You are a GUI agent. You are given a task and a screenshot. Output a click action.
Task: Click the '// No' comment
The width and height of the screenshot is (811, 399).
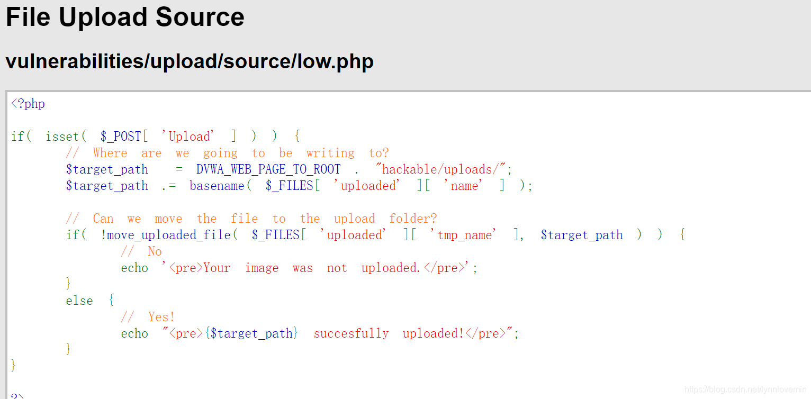pyautogui.click(x=141, y=251)
